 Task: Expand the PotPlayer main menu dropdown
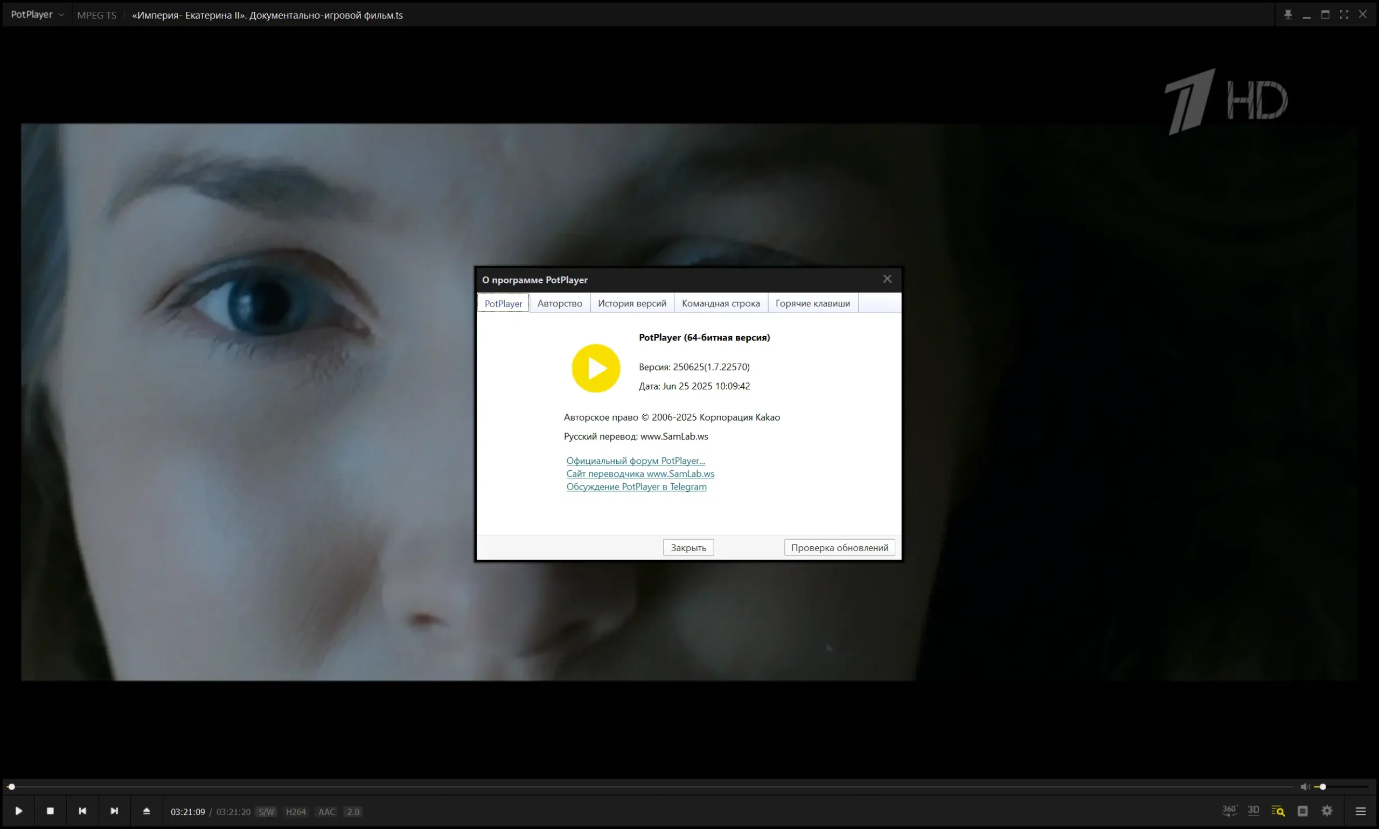tap(37, 15)
